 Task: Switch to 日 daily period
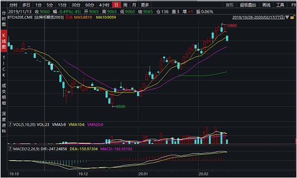tap(116, 5)
